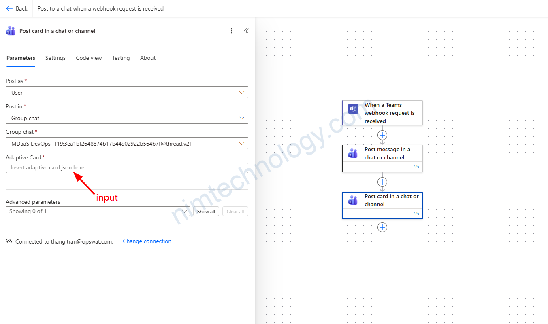
Task: Switch to the Code view tab
Action: (89, 58)
